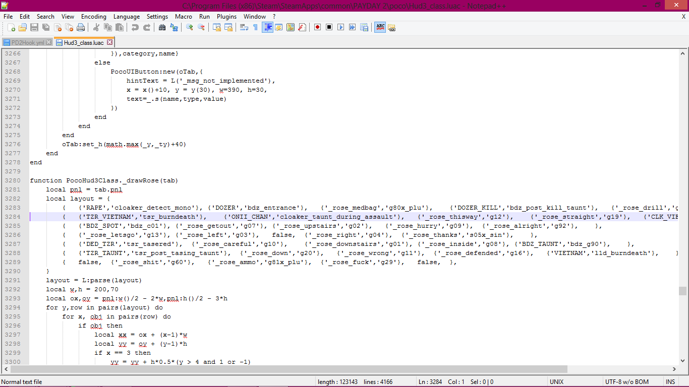Toggle the indent guide toolbar button
689x387 pixels.
tap(267, 27)
